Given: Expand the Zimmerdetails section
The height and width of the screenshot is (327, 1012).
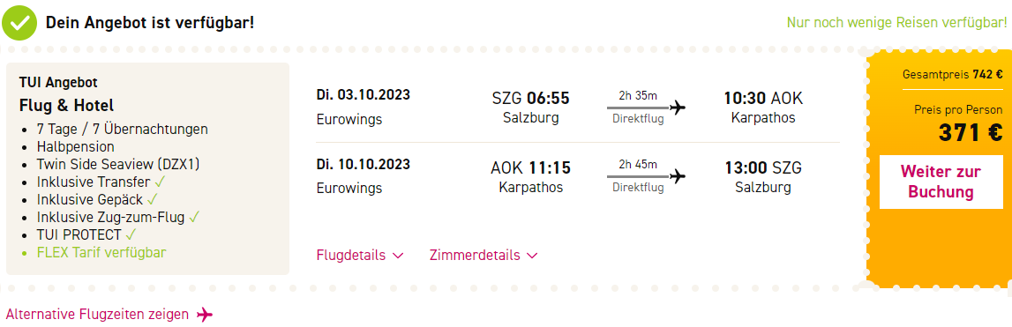Looking at the screenshot, I should pos(484,256).
